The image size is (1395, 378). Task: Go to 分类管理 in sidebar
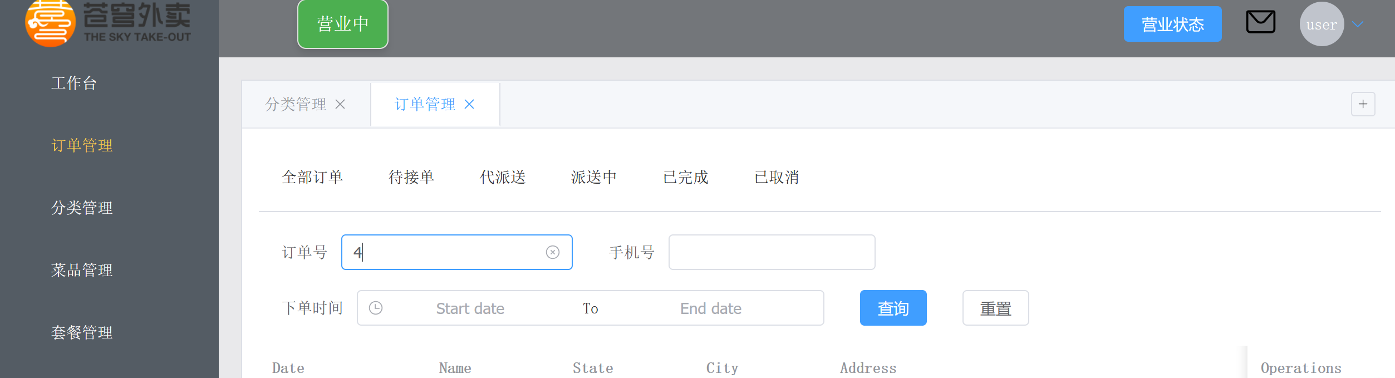[x=82, y=208]
